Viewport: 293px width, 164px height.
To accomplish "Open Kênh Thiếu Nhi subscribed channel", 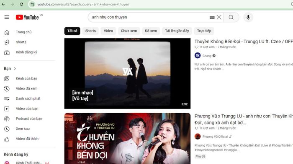I will 28,162.
